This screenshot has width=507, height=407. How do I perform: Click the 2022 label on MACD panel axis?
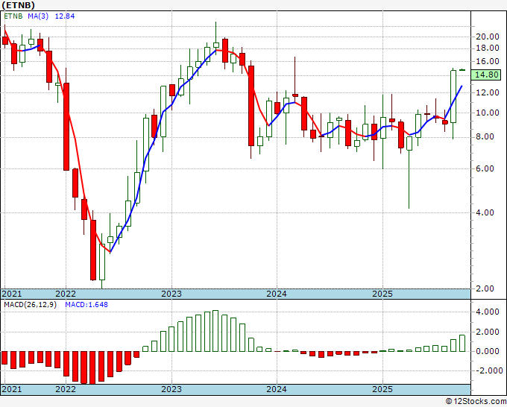(x=66, y=389)
